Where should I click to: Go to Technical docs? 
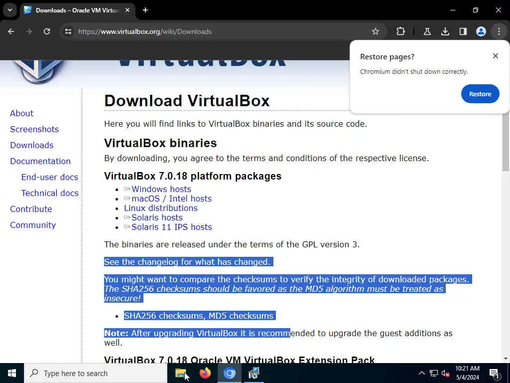point(50,193)
